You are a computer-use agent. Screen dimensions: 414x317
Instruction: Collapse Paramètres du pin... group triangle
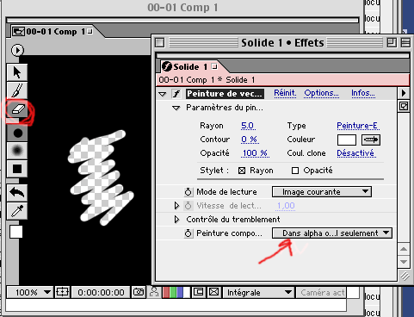(176, 109)
